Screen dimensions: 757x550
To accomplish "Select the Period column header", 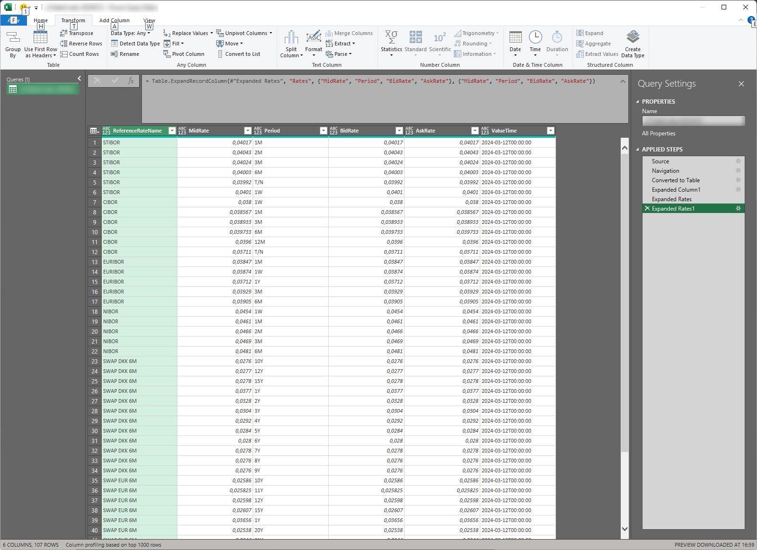I will point(290,131).
